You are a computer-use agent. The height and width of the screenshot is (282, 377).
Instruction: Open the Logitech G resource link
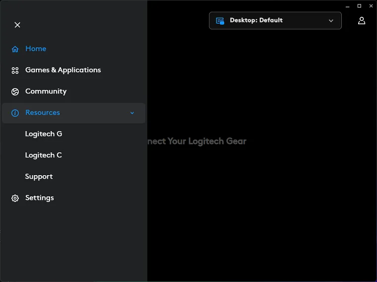pos(44,134)
